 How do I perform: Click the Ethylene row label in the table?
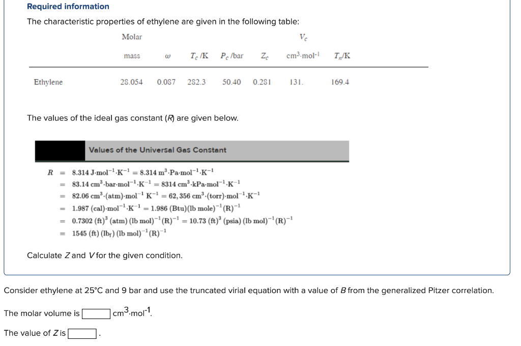click(48, 82)
